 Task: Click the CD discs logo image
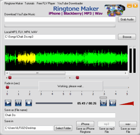click(114, 10)
